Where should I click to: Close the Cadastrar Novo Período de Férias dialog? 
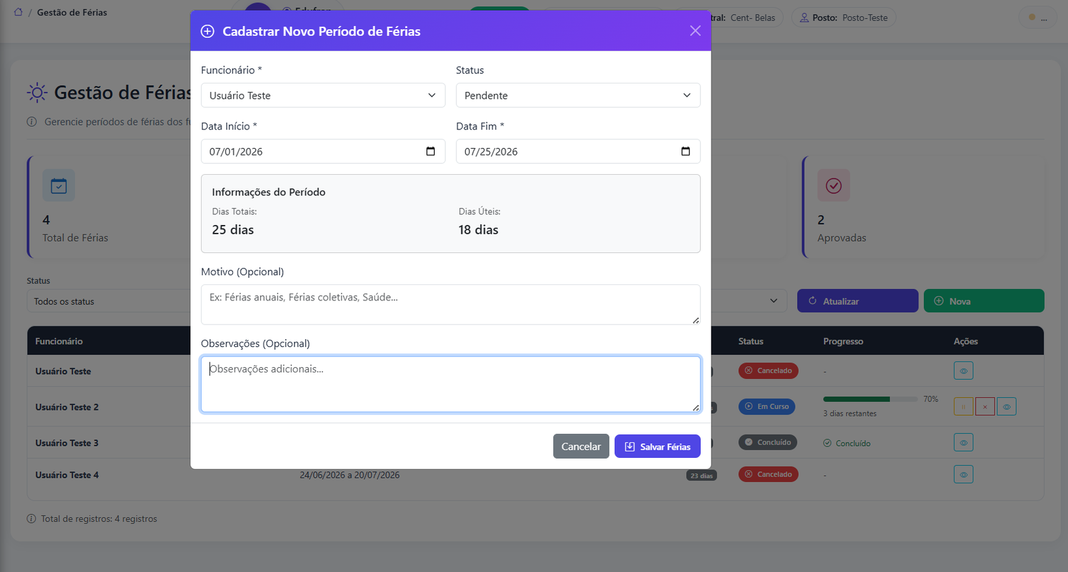695,31
